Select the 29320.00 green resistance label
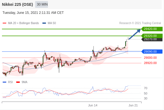164x110 pixels. (152, 36)
